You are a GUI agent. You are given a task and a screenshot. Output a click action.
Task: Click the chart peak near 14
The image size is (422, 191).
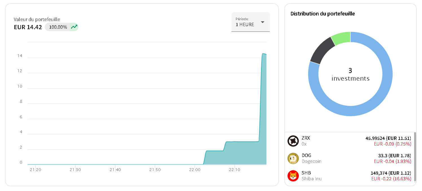[x=264, y=54]
